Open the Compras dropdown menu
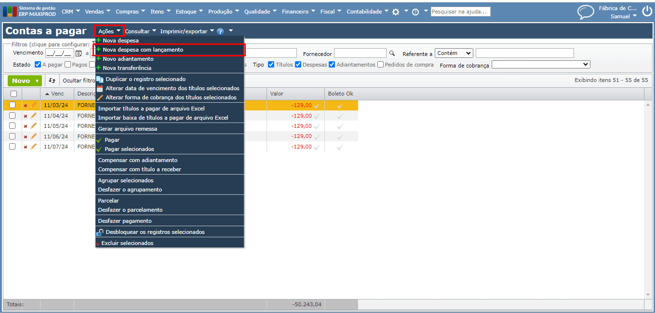655x313 pixels. pyautogui.click(x=131, y=12)
